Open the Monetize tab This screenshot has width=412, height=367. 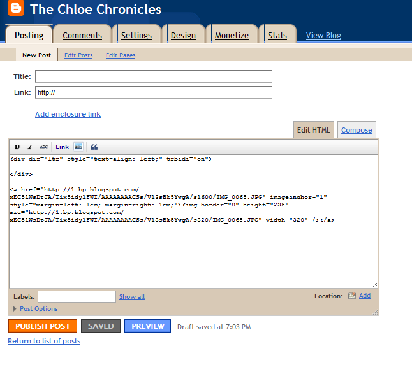point(232,35)
